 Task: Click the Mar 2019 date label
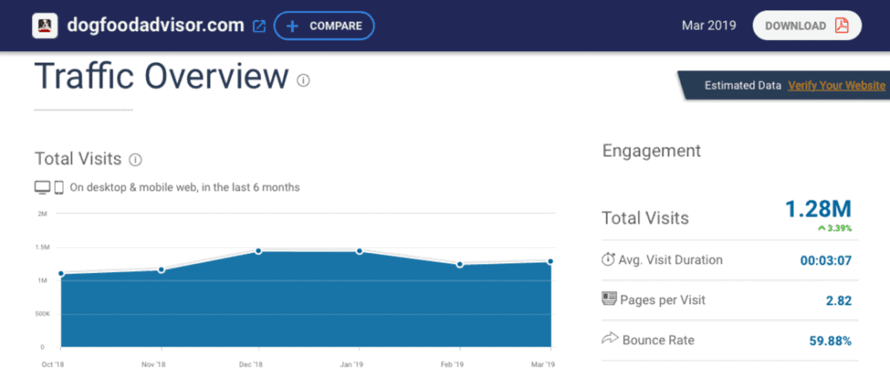pyautogui.click(x=708, y=26)
